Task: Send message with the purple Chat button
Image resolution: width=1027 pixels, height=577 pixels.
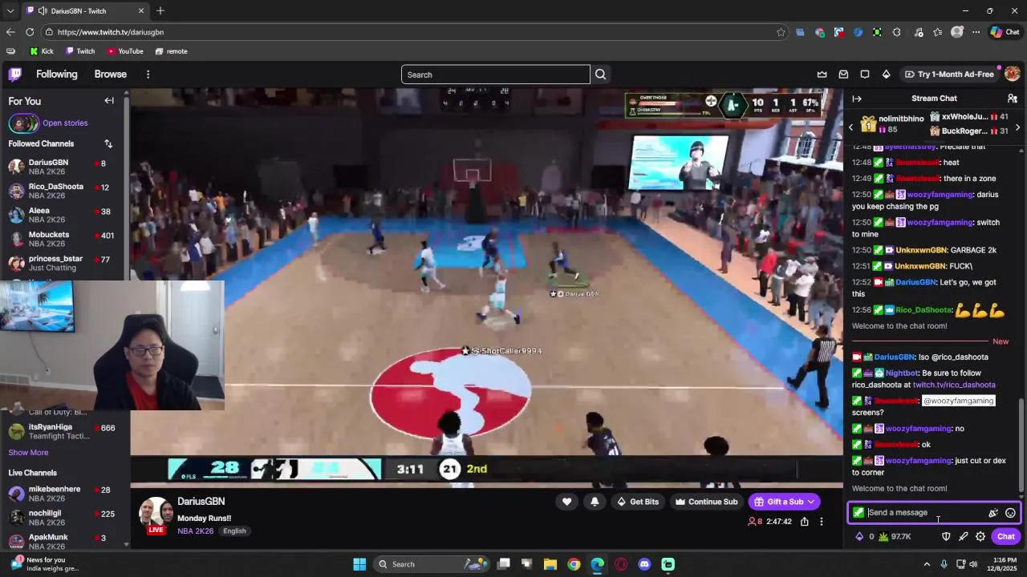Action: pos(1006,537)
